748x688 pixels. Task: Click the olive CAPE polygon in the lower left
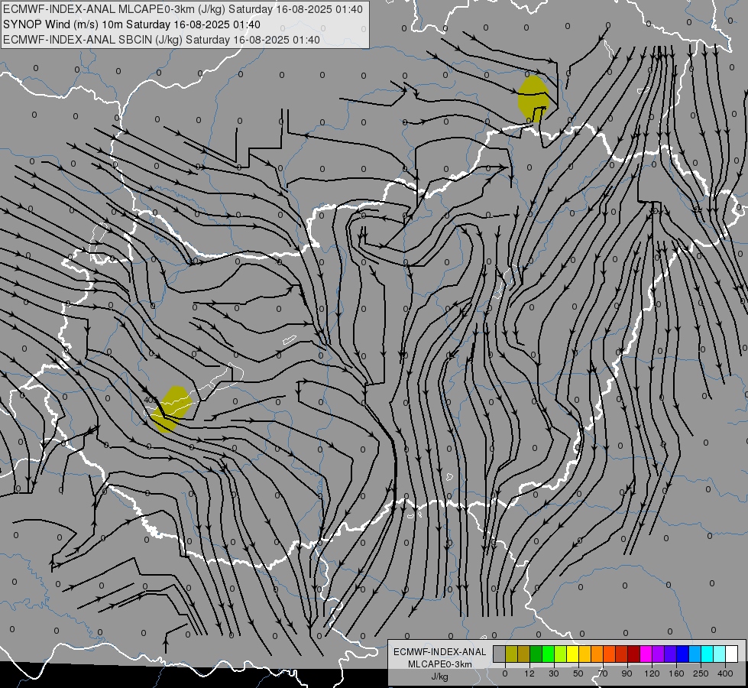[171, 409]
